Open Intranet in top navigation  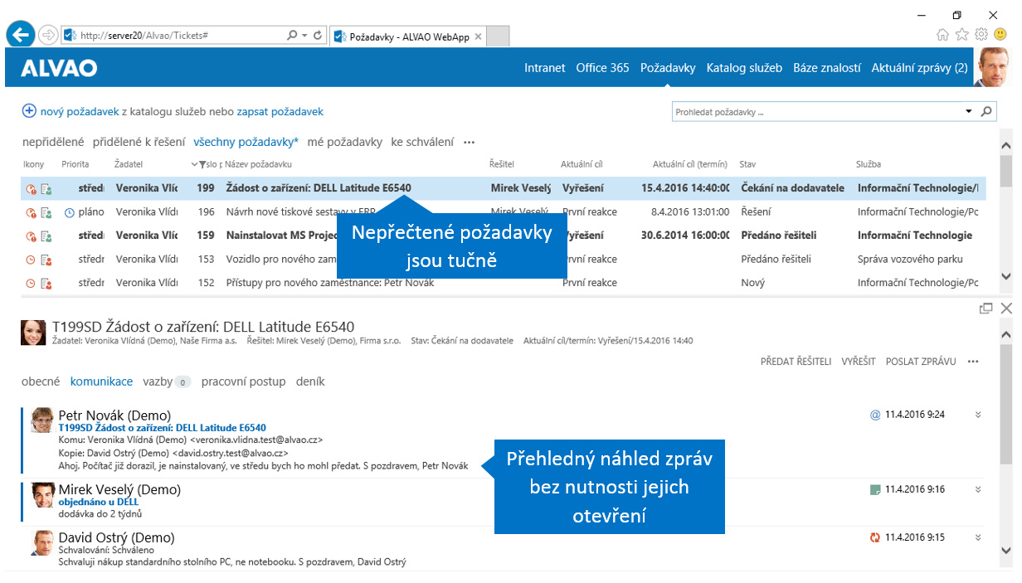(545, 68)
